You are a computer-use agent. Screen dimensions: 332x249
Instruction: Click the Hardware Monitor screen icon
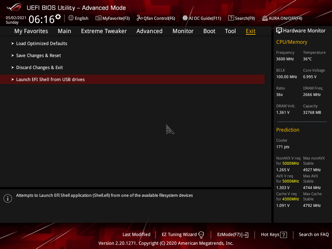(279, 30)
